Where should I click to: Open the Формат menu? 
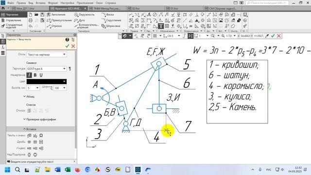pos(53,3)
